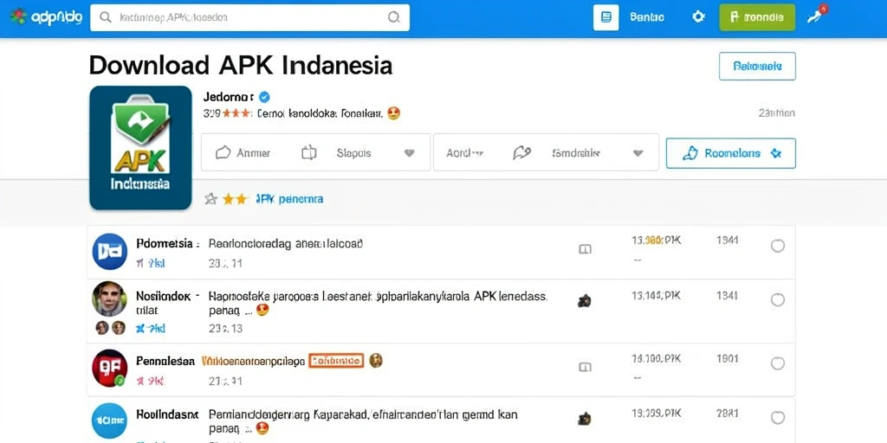Viewport: 887px width, 443px height.
Task: Click the Anmer speech bubble tab
Action: 243,152
